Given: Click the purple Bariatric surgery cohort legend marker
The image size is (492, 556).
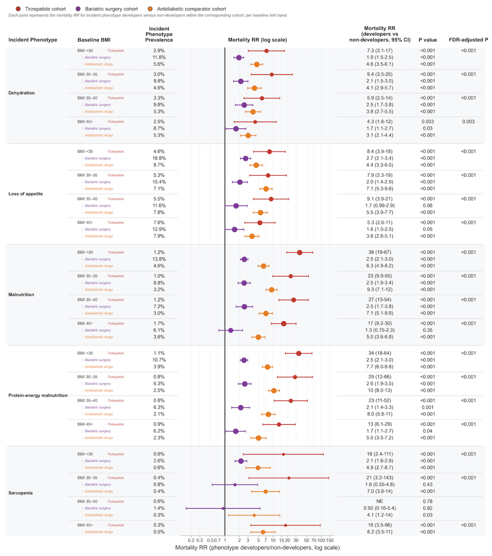Looking at the screenshot, I should point(78,9).
